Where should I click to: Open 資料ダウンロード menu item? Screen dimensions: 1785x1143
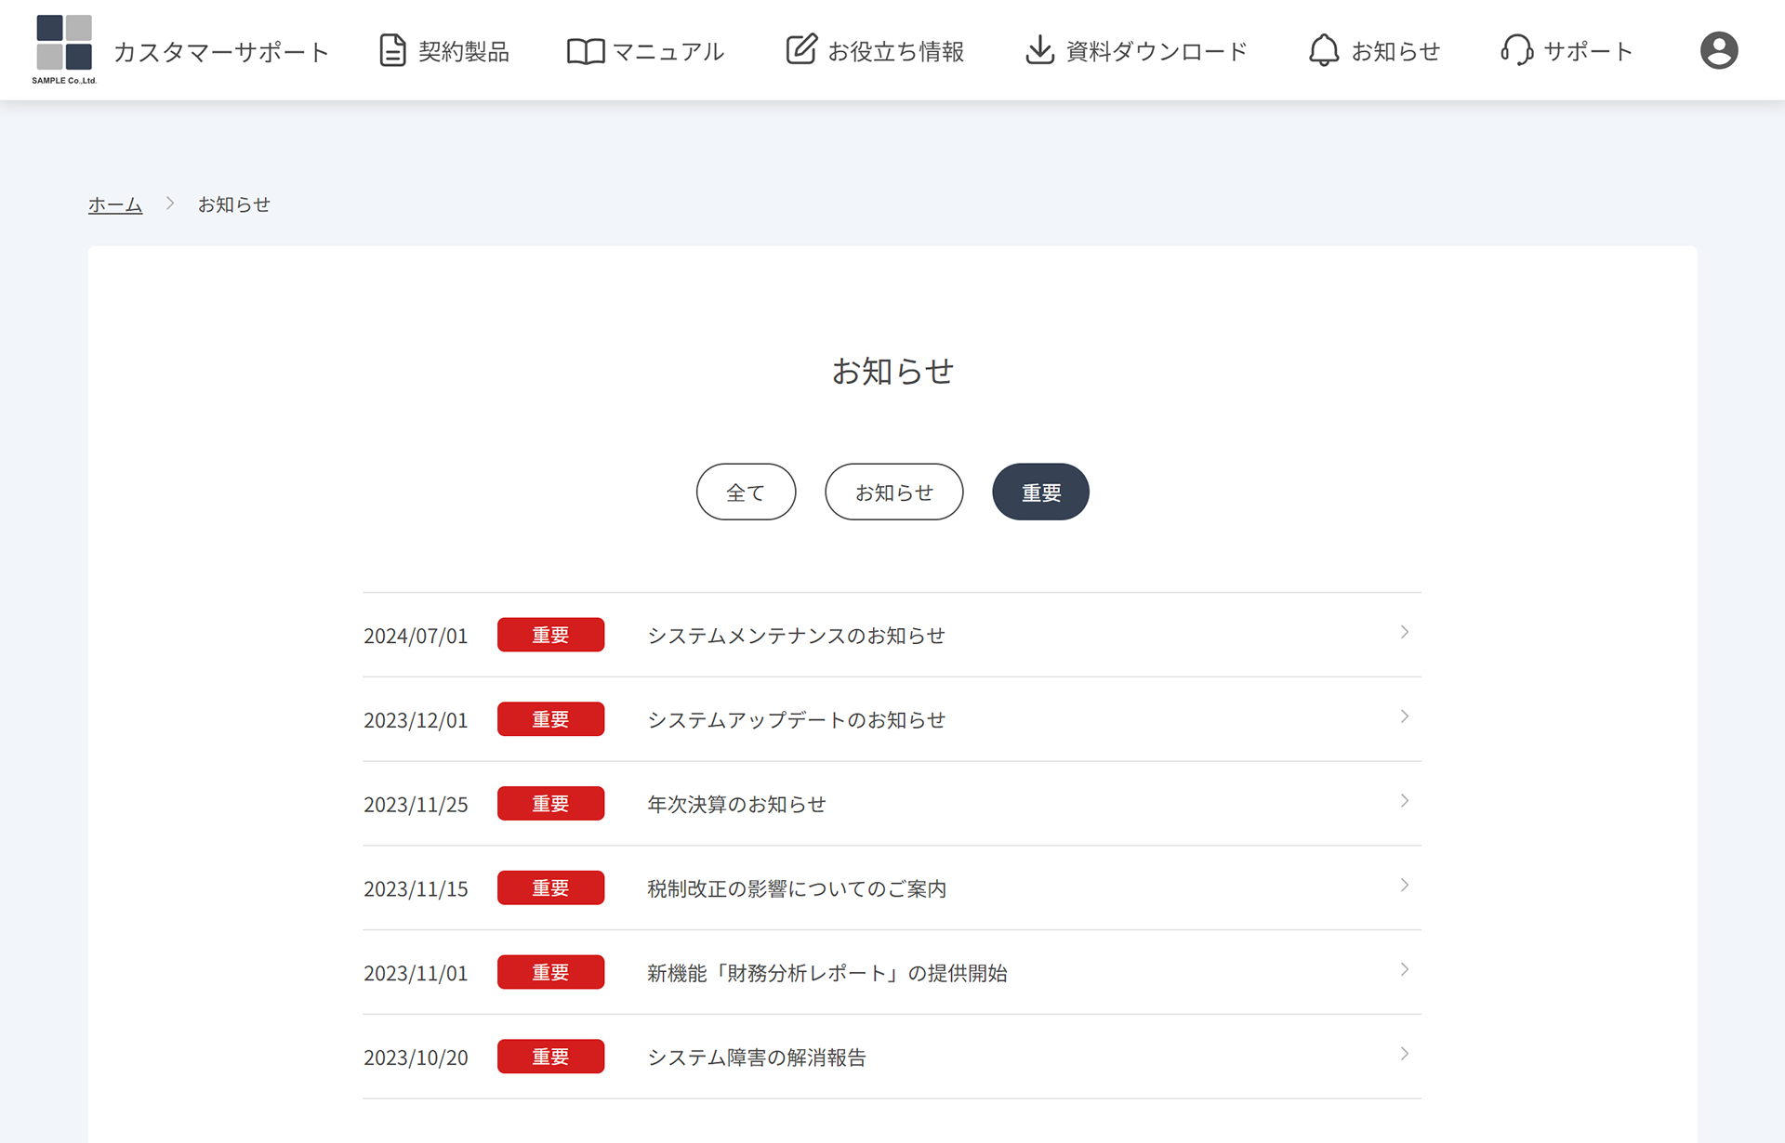pyautogui.click(x=1136, y=51)
